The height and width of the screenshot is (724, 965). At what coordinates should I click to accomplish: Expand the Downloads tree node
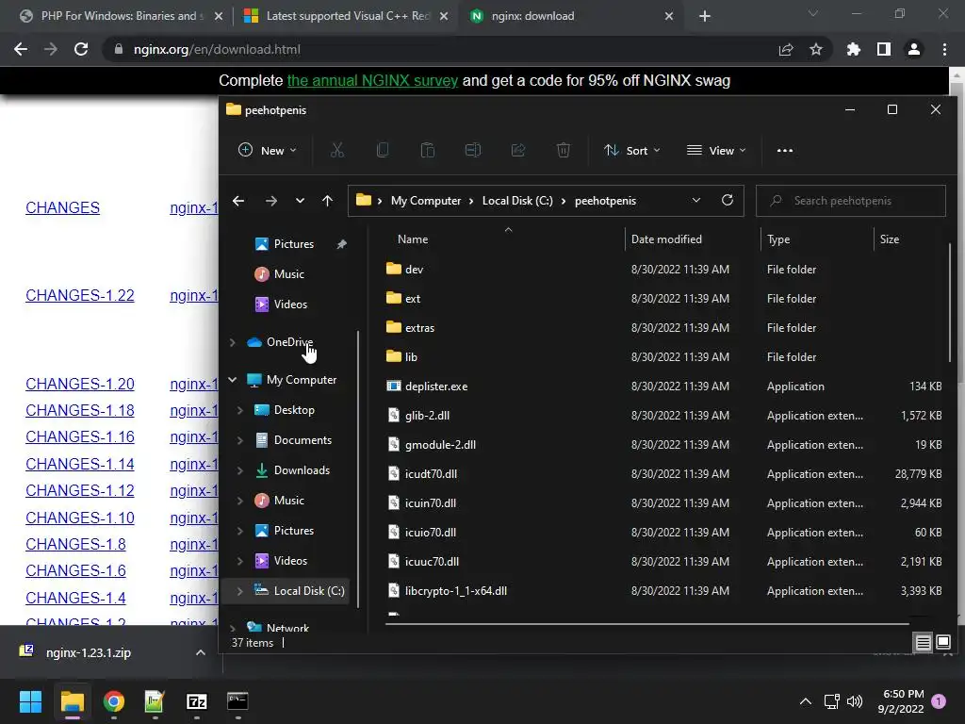pyautogui.click(x=240, y=470)
